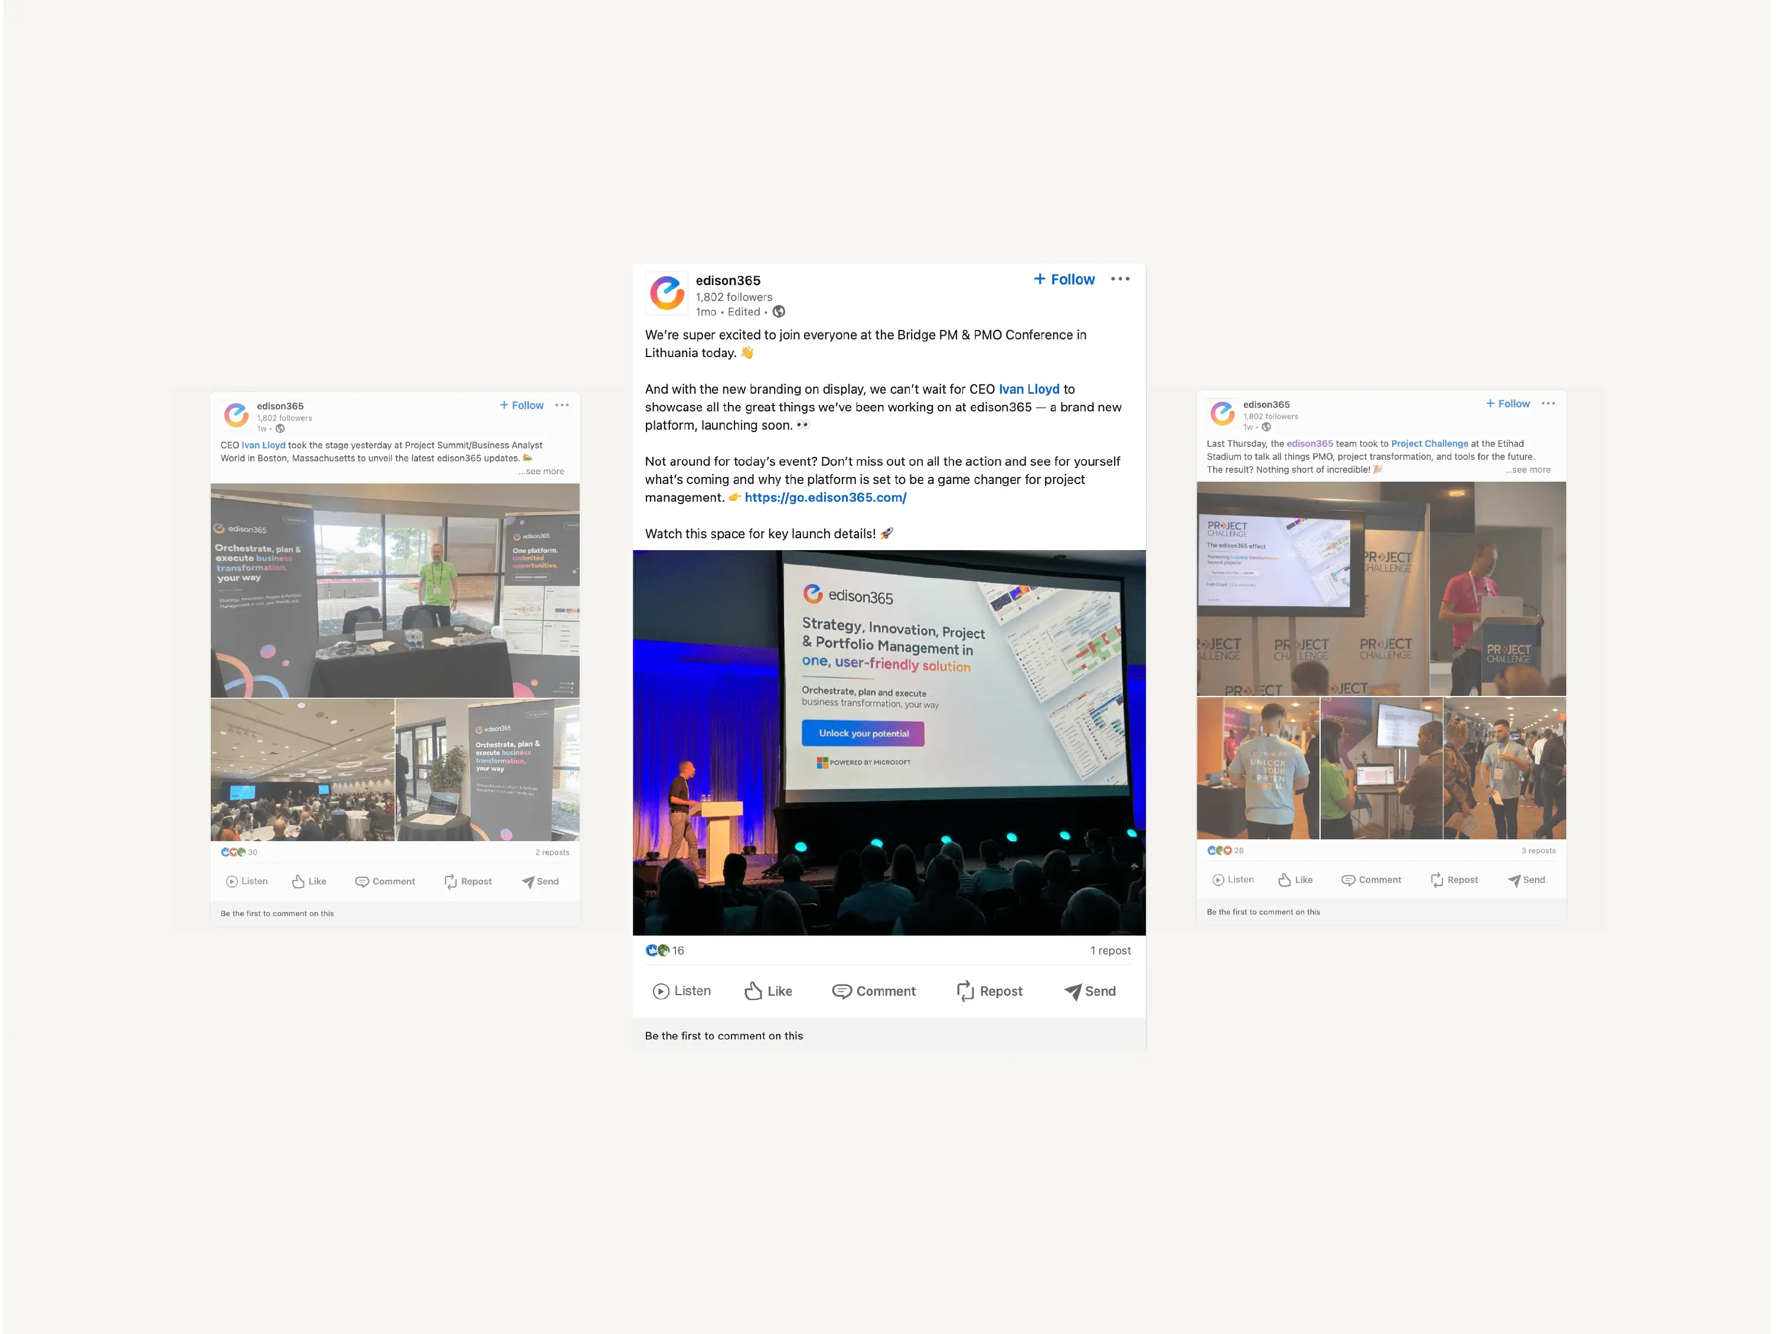Click edison365 logo avatar on center post
This screenshot has height=1334, width=1777.
(x=667, y=293)
